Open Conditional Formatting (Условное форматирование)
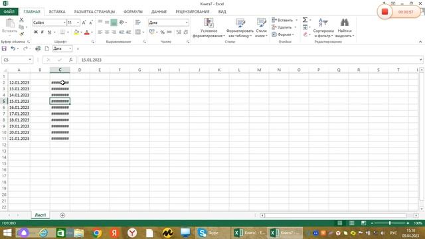The width and height of the screenshot is (425, 239). pos(209,28)
